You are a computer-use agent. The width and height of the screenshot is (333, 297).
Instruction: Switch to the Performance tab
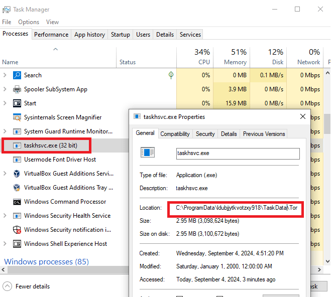coord(51,35)
